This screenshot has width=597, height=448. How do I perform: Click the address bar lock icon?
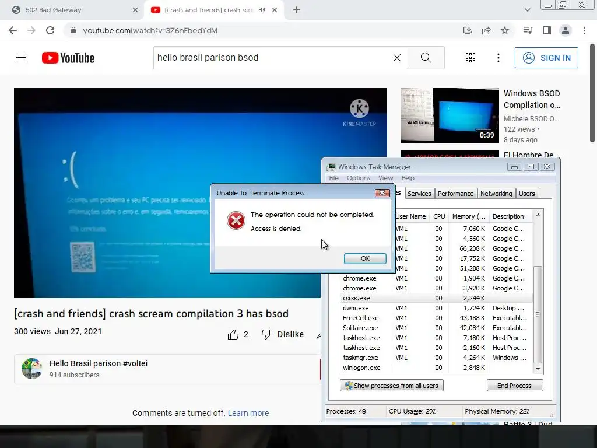coord(73,30)
